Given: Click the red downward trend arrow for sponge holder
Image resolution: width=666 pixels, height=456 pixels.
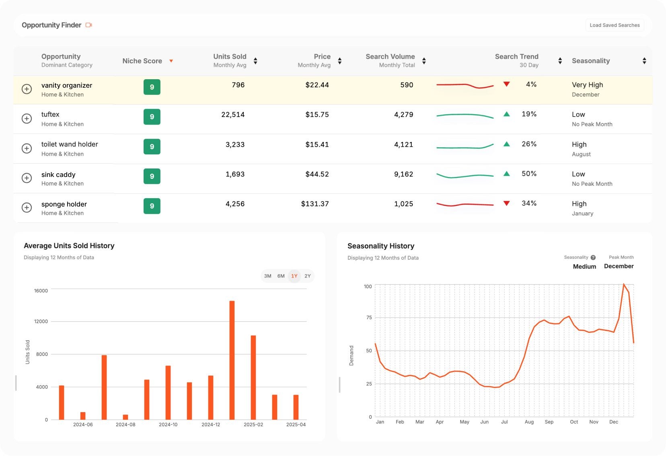Looking at the screenshot, I should [x=506, y=203].
